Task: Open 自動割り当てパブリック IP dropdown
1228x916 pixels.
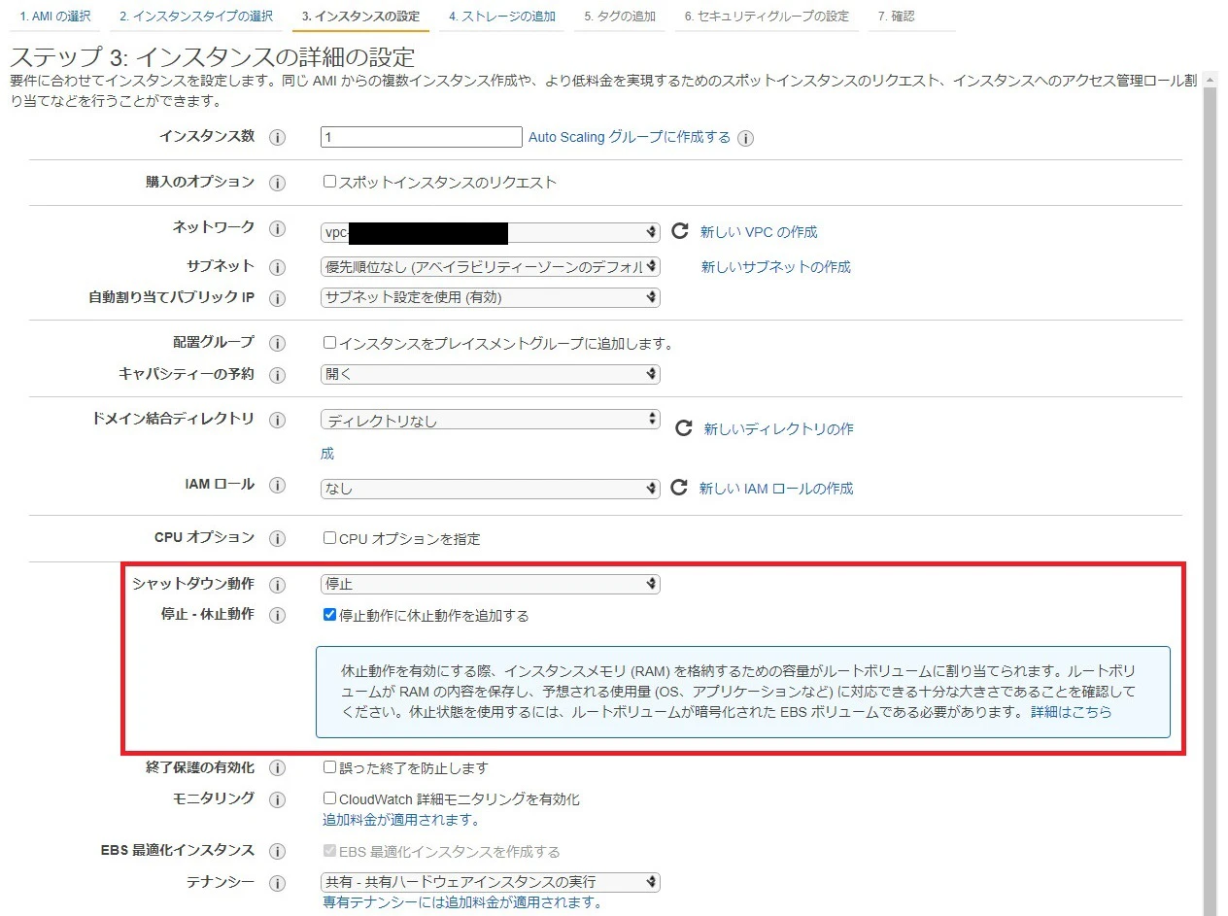Action: (x=491, y=297)
